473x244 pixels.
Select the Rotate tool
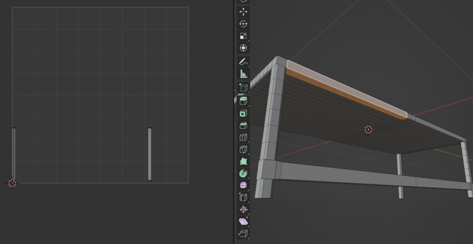point(243,24)
